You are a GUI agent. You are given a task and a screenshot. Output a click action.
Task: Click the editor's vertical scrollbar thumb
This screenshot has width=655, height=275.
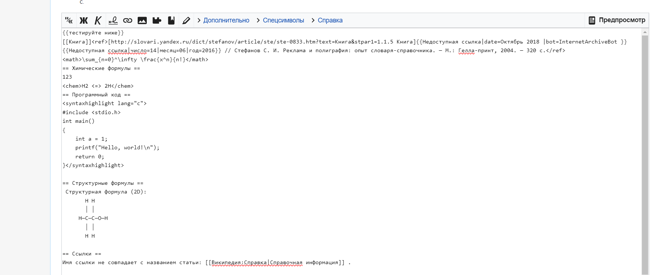click(x=645, y=152)
